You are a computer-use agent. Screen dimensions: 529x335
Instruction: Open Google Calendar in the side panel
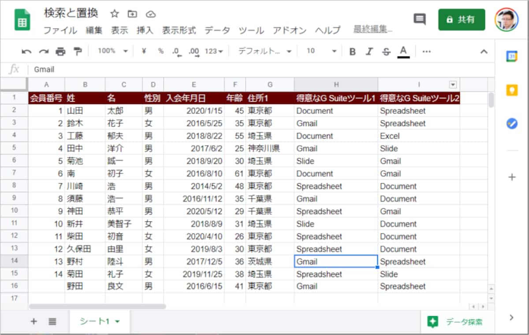pos(511,57)
